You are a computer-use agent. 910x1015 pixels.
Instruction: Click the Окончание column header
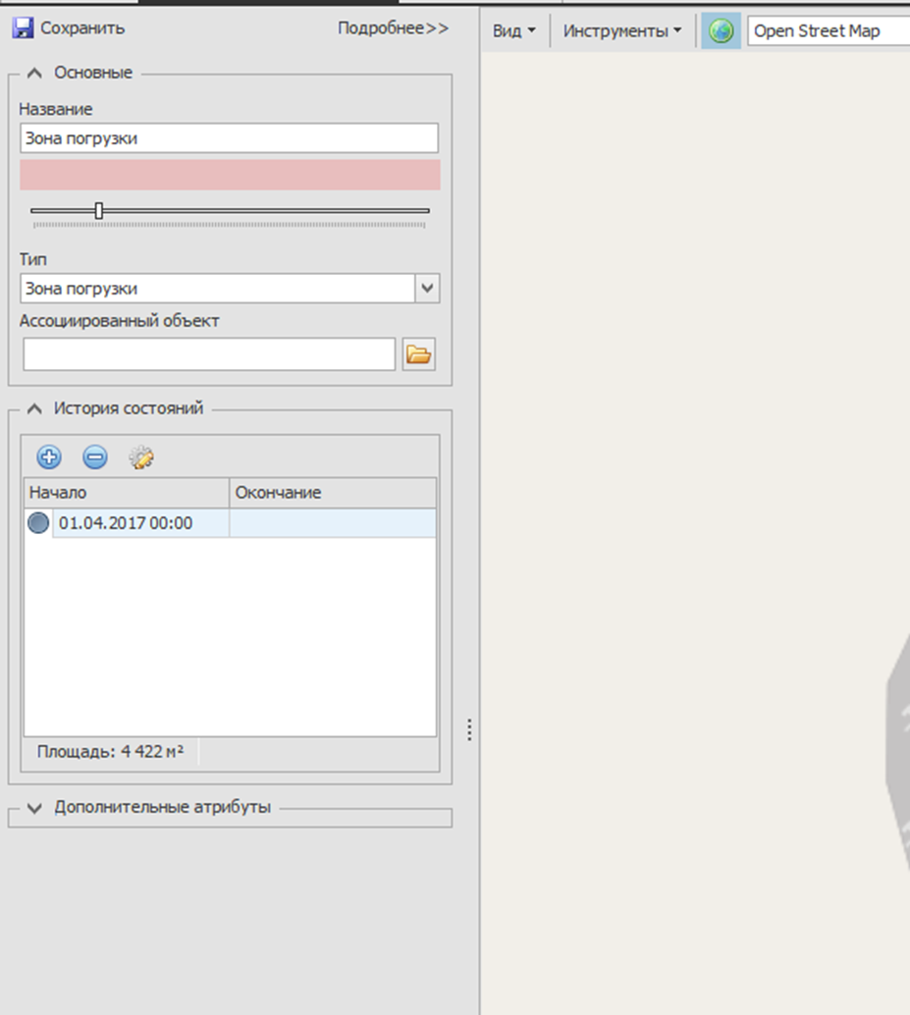[x=332, y=493]
